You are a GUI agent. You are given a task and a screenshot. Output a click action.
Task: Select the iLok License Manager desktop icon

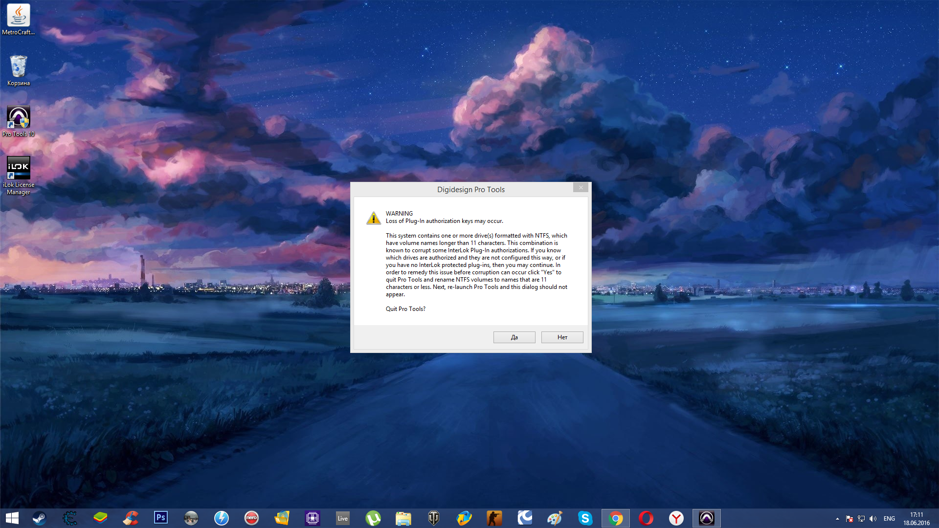19,176
